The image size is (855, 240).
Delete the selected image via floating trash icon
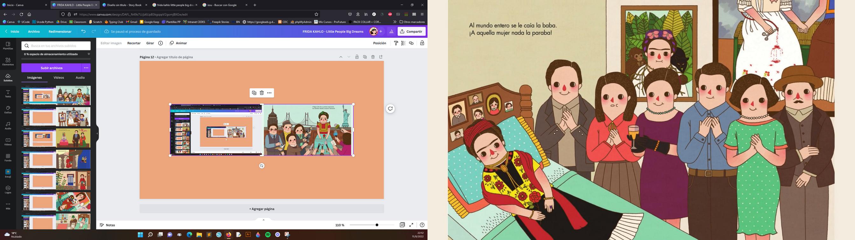pyautogui.click(x=261, y=93)
